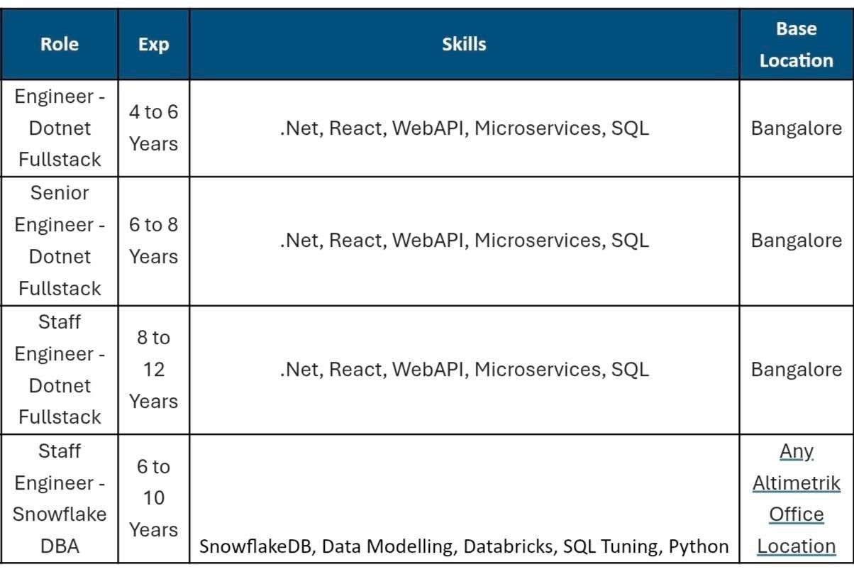The height and width of the screenshot is (579, 854).
Task: Click the Exp column header
Action: 154,44
